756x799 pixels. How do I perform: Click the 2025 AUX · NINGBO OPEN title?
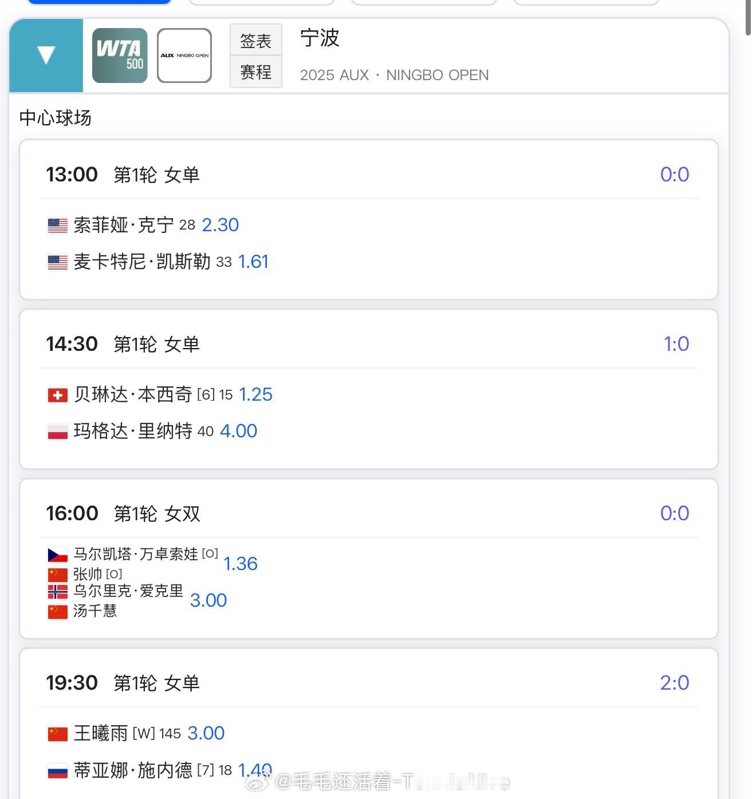pos(394,75)
